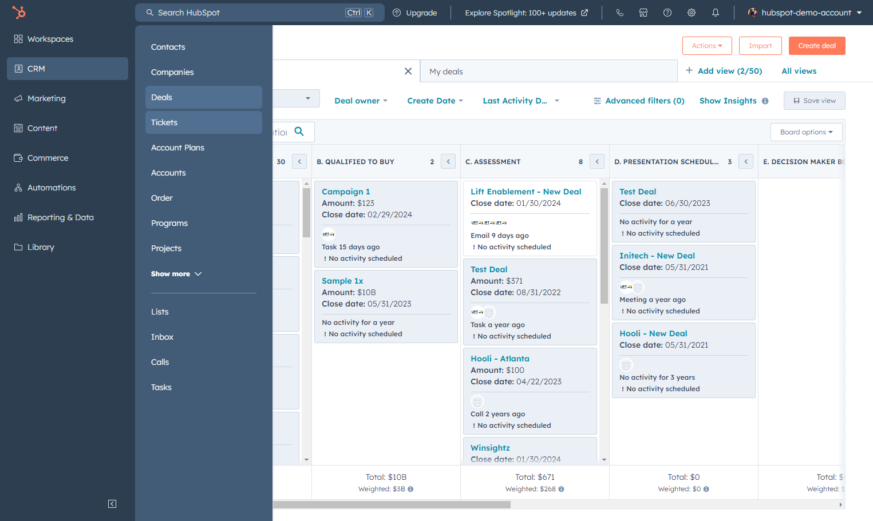Viewport: 873px width, 521px height.
Task: Click the HubSpot sprocket logo
Action: [x=19, y=12]
